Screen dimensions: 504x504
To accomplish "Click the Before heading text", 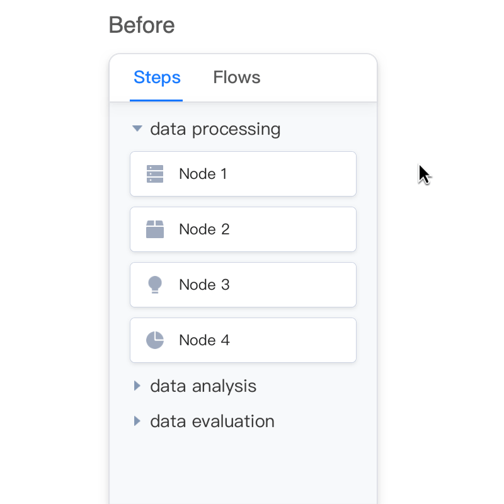I will [142, 25].
